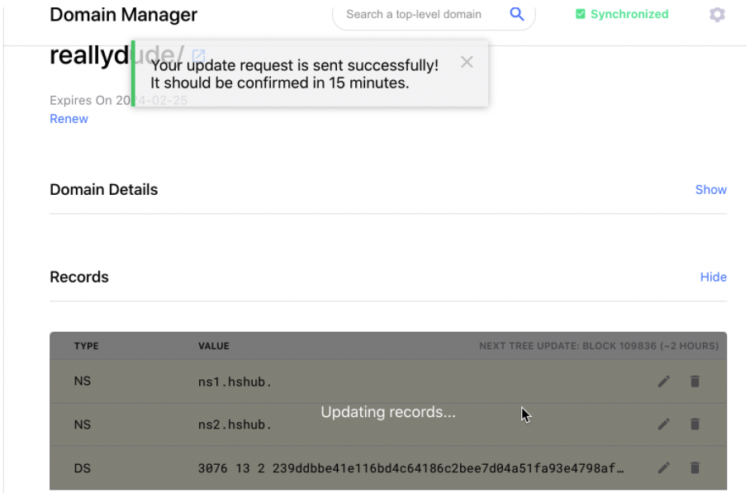
Task: Open the reallydude/ external link icon
Action: click(x=198, y=55)
